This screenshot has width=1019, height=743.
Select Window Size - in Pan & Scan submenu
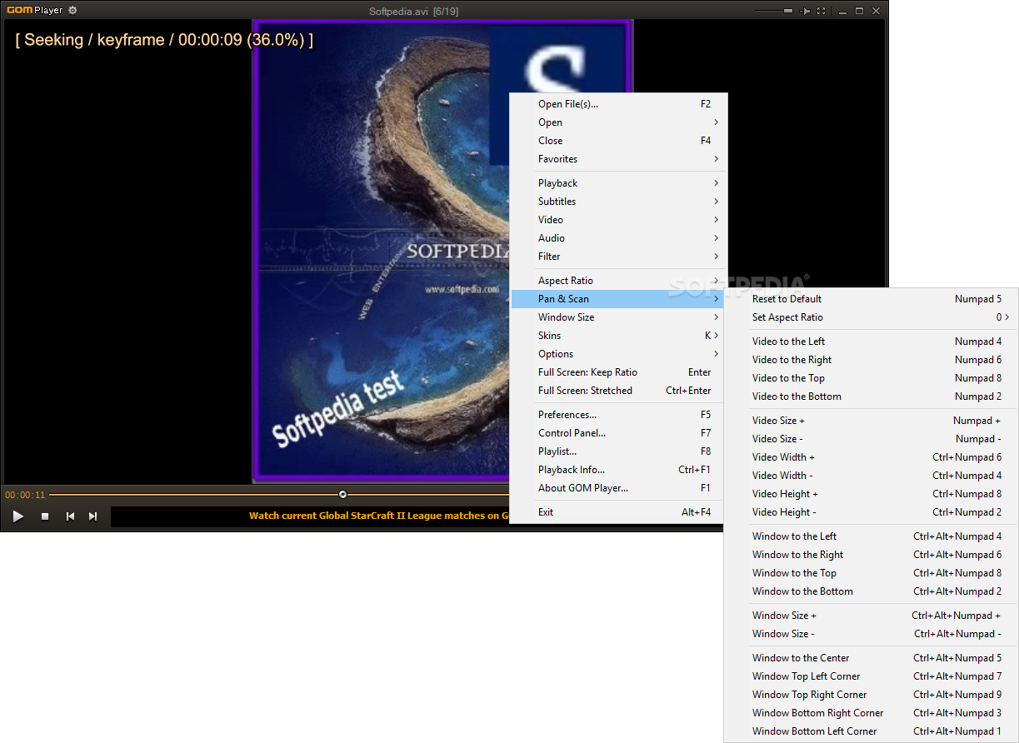pyautogui.click(x=872, y=634)
